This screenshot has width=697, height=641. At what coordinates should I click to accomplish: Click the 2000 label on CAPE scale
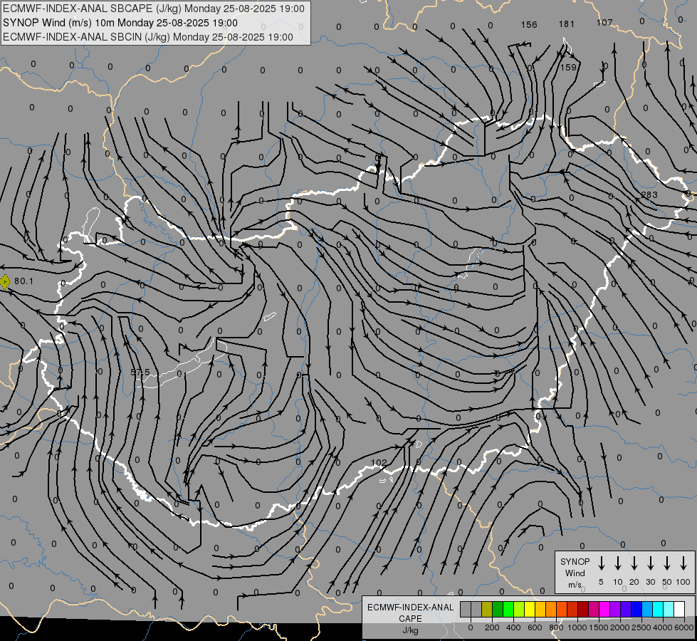pos(620,627)
